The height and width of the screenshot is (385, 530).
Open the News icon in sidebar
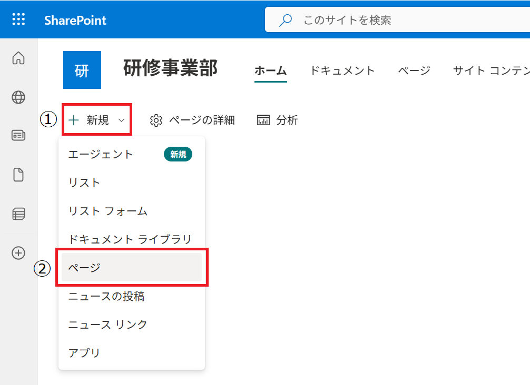click(x=18, y=136)
